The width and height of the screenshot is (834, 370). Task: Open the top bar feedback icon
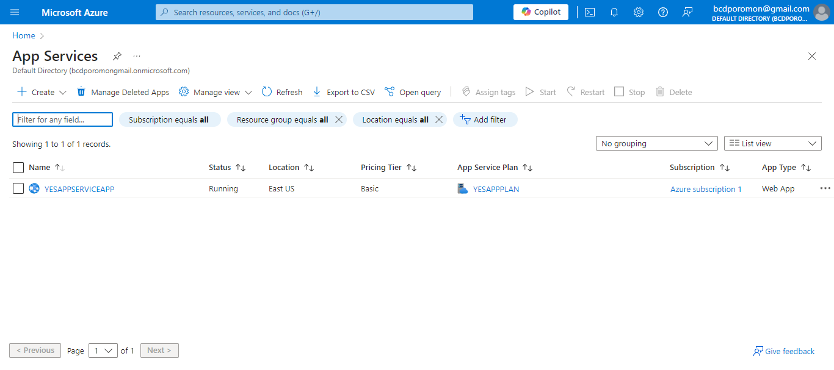tap(687, 12)
